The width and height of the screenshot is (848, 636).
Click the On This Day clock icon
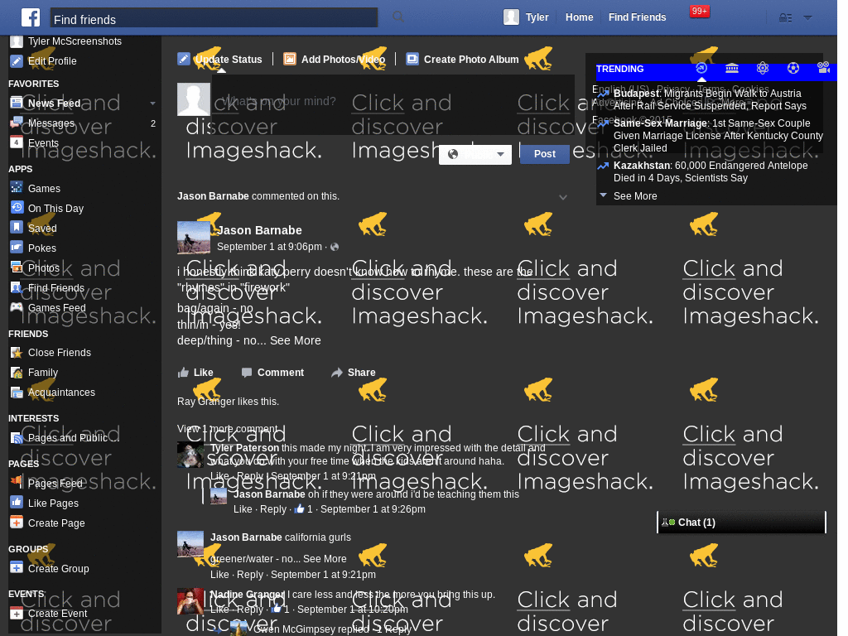click(17, 208)
